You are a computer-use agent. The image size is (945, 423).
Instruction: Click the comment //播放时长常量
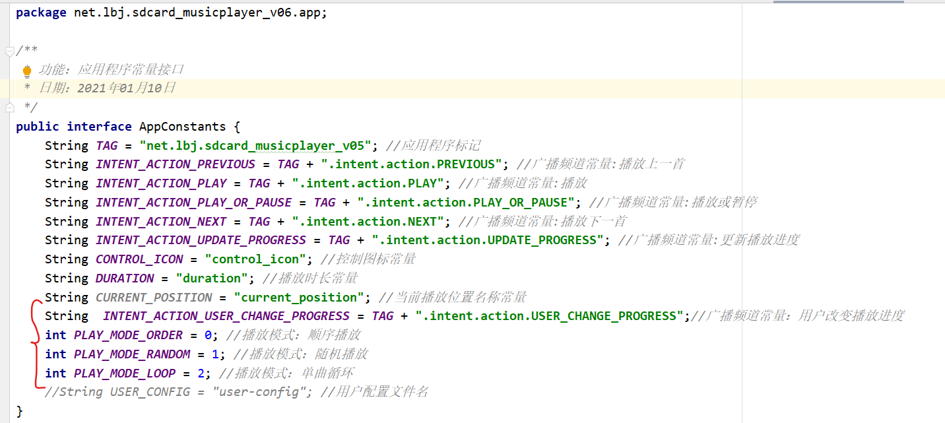tap(310, 278)
